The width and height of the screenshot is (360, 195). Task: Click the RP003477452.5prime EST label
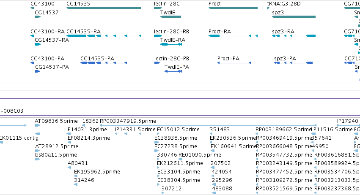(x=284, y=172)
